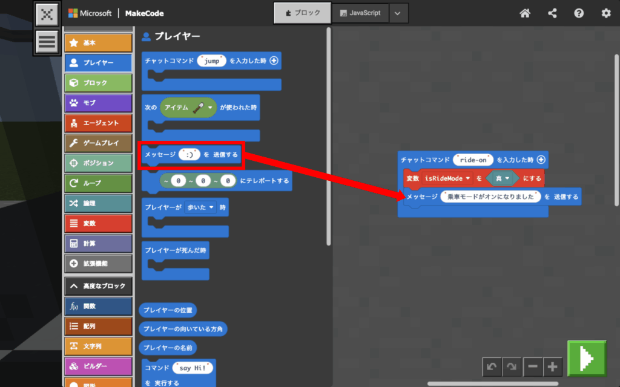Click the Home icon in header
This screenshot has width=620, height=387.
coord(525,13)
